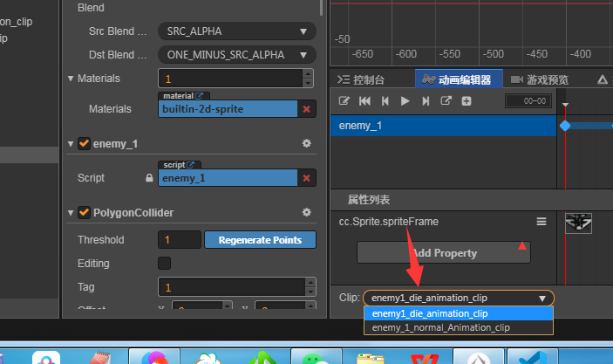
Task: Disable the enemy_1 script component checkbox
Action: [85, 143]
